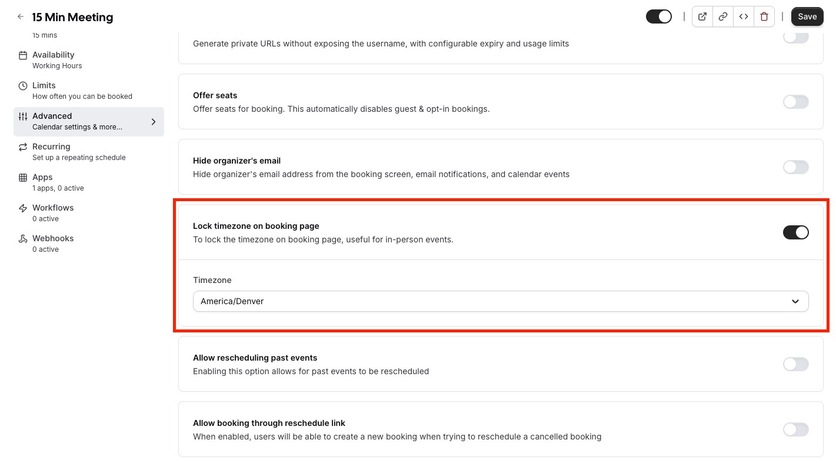This screenshot has height=463, width=836.
Task: Open the America/Denver timezone dropdown
Action: (501, 301)
